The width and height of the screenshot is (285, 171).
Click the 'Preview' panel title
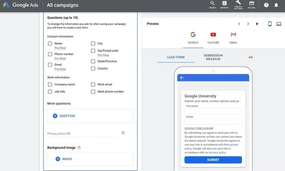coord(153,24)
